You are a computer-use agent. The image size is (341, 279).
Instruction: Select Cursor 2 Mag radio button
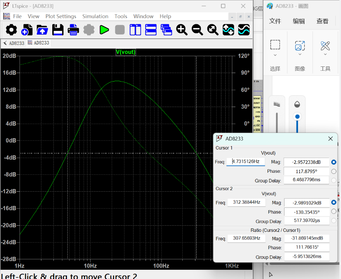pyautogui.click(x=334, y=202)
